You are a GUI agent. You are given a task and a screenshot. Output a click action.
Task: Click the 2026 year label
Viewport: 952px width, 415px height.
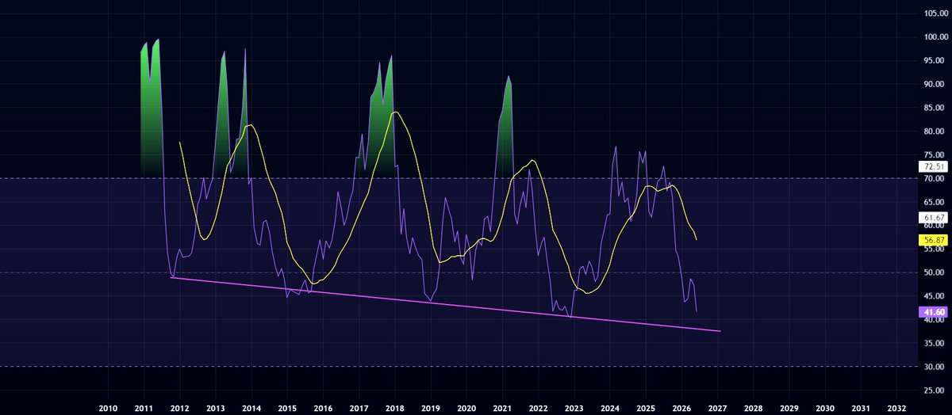click(681, 407)
